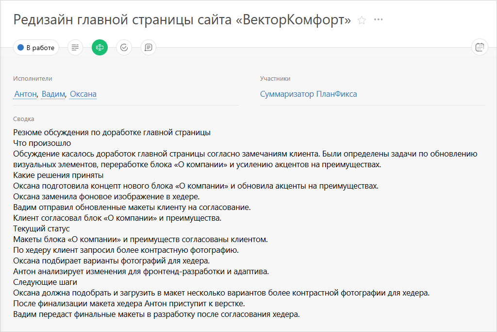This screenshot has height=332, width=497.
Task: Click the Участники section header
Action: tap(273, 78)
